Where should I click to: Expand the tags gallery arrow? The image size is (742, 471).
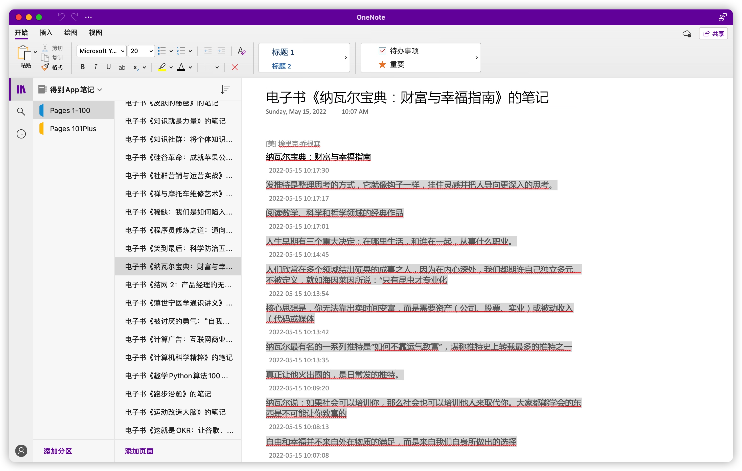[476, 58]
